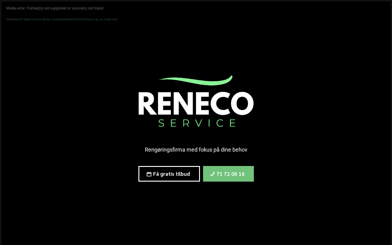Click the letter S in SERVICE
The width and height of the screenshot is (392, 245).
tap(161, 123)
